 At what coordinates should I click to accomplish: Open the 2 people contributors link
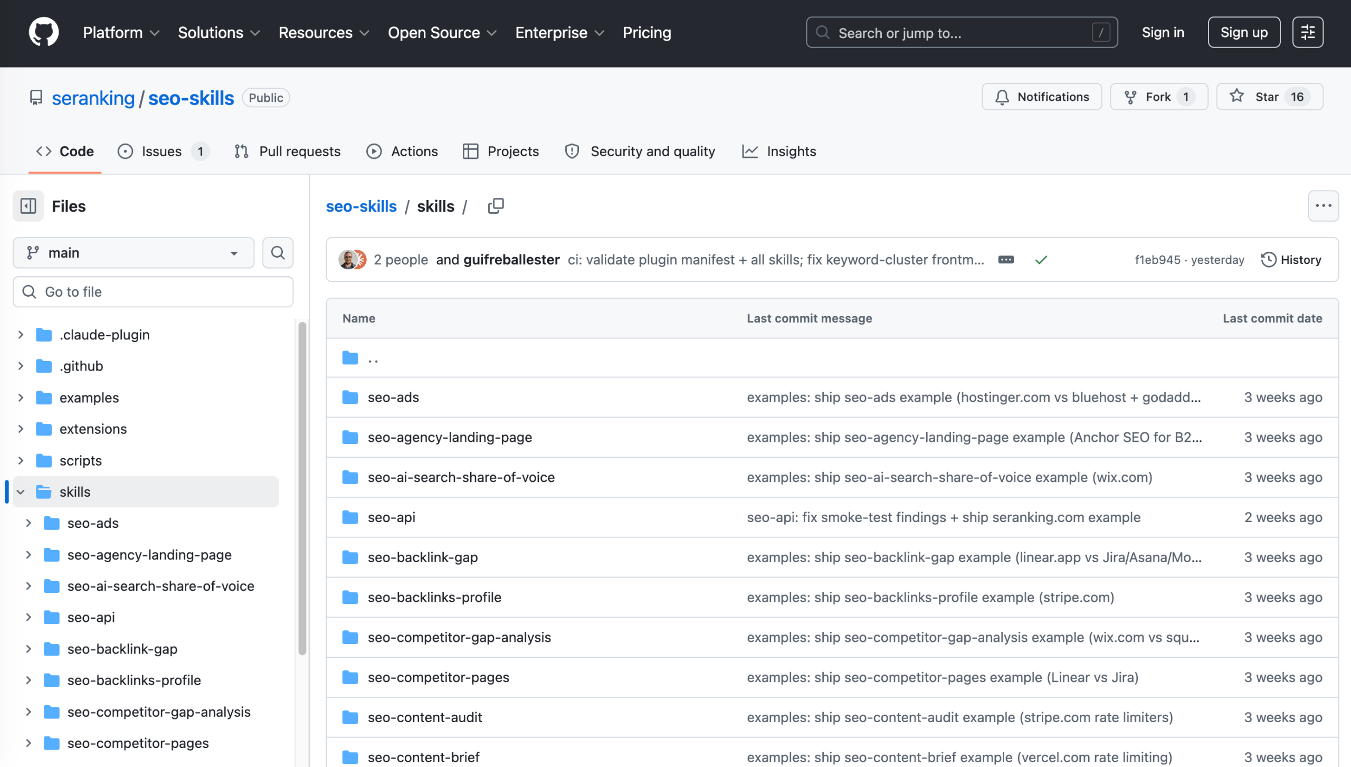tap(401, 260)
